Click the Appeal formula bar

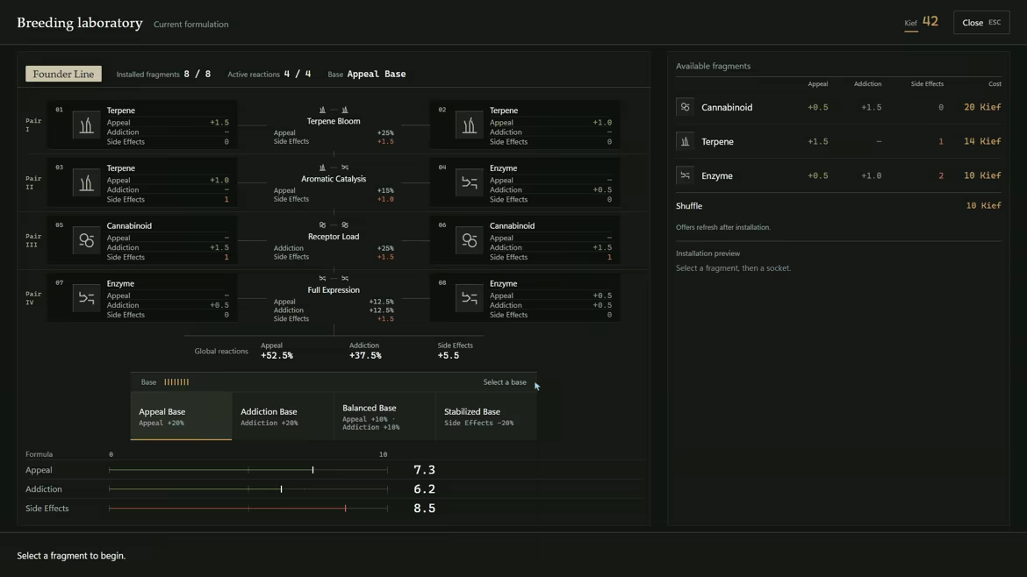coord(248,470)
